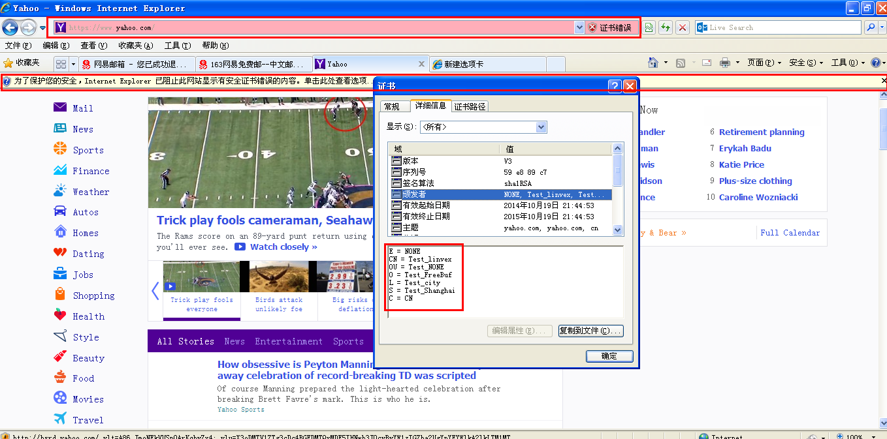
Task: Click the 证书错误 certificate error button
Action: point(609,27)
